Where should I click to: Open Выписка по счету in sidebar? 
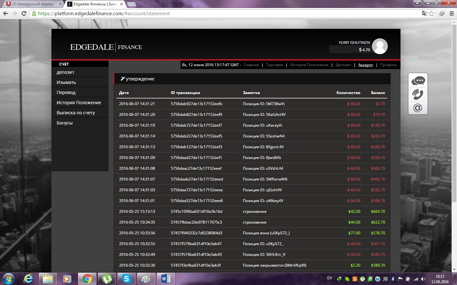click(76, 113)
